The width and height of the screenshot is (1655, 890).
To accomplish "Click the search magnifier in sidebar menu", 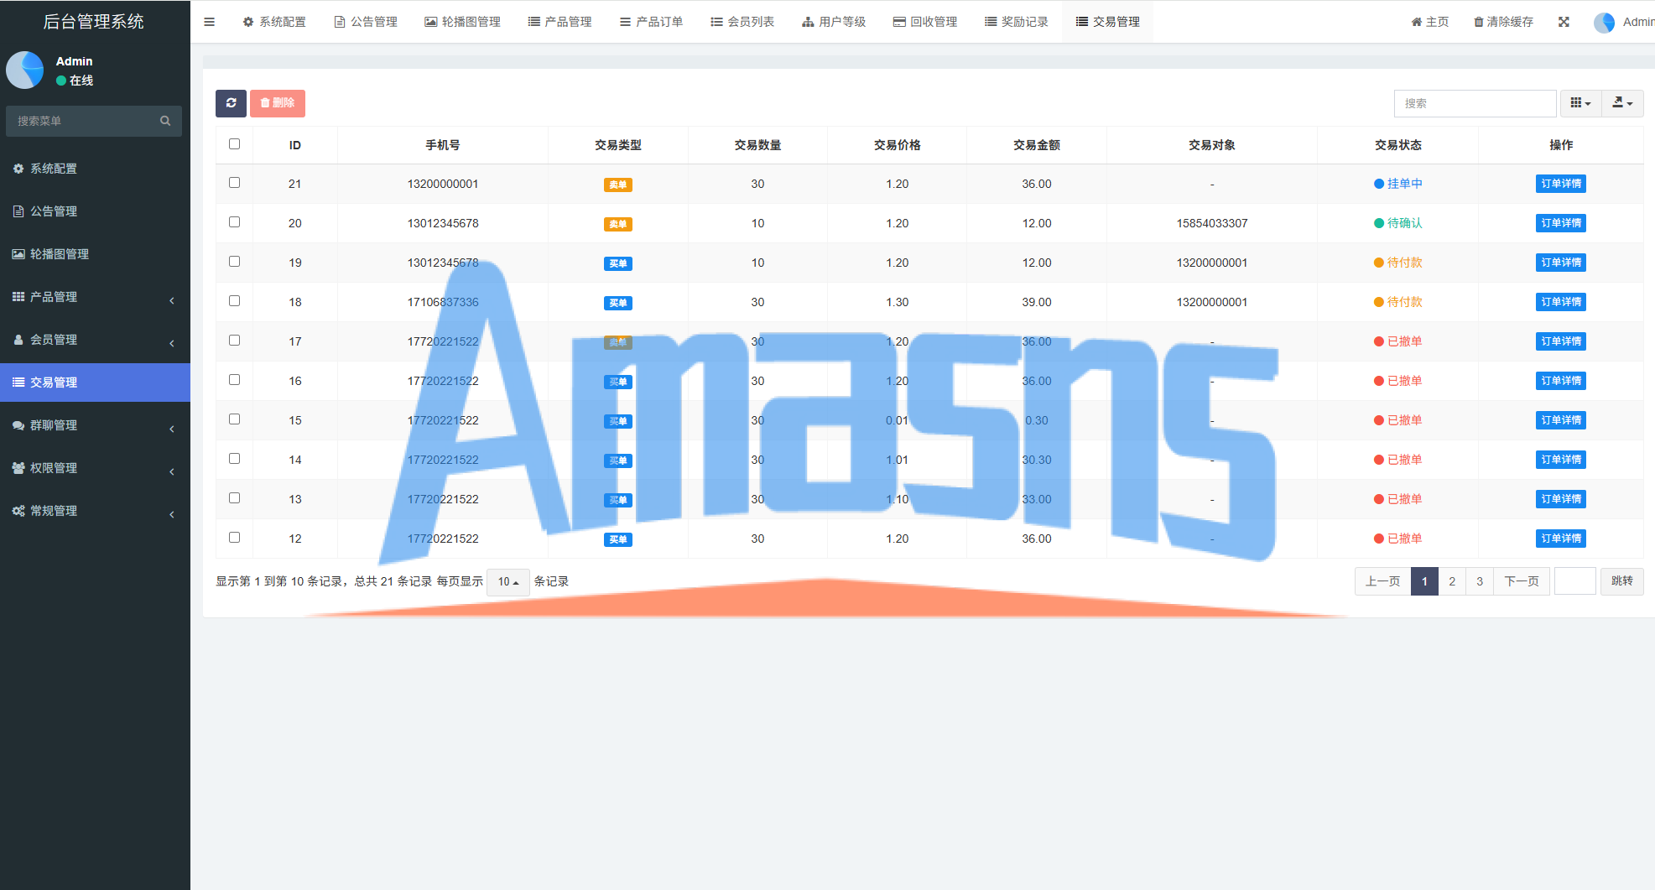I will [x=165, y=121].
